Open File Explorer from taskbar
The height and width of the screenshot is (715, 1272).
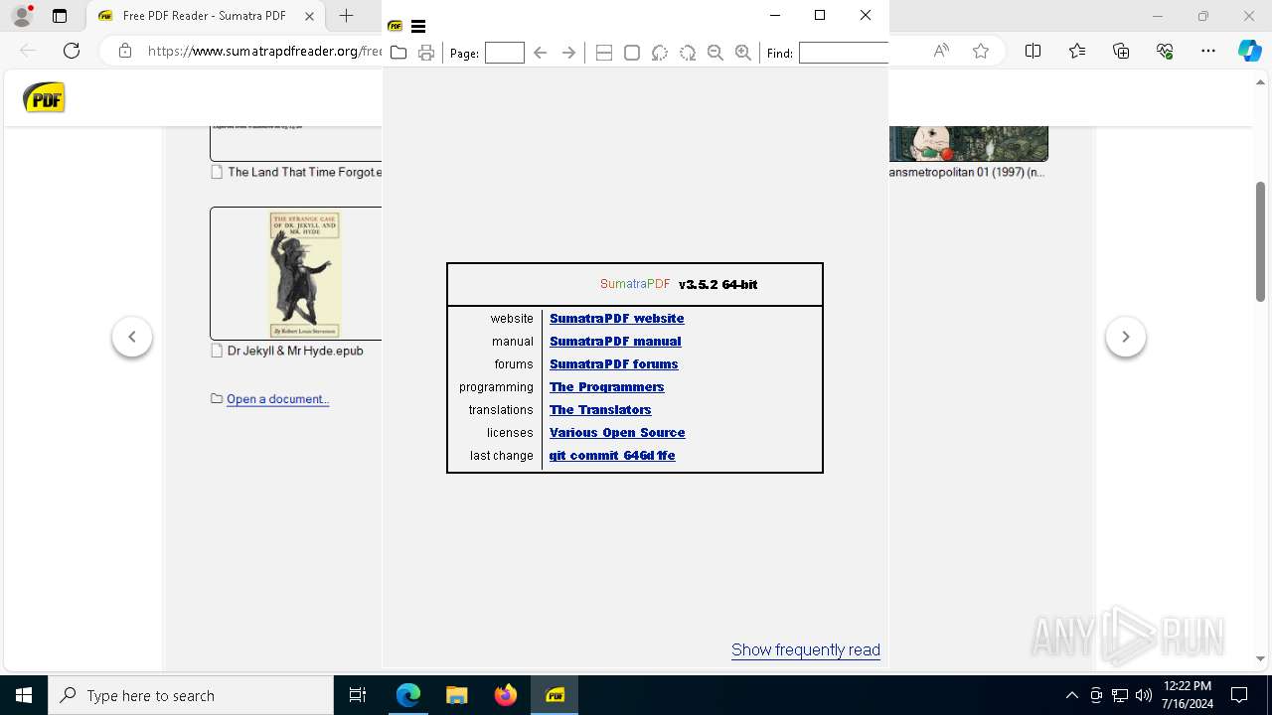point(457,696)
